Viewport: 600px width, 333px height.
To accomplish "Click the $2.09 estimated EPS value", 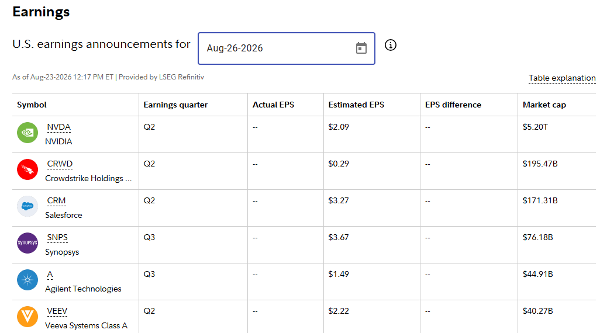I will pyautogui.click(x=339, y=127).
